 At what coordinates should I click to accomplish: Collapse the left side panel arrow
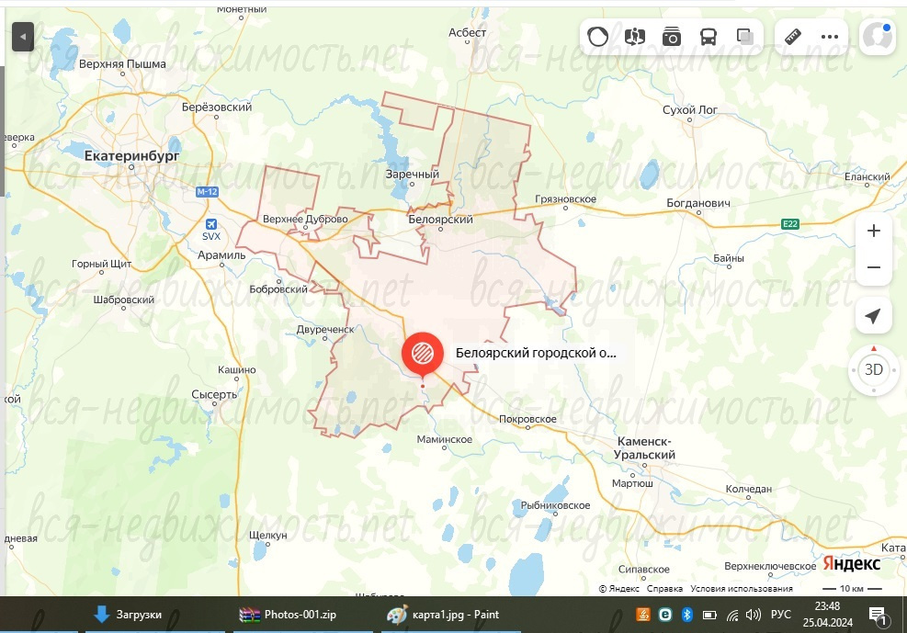coord(22,38)
